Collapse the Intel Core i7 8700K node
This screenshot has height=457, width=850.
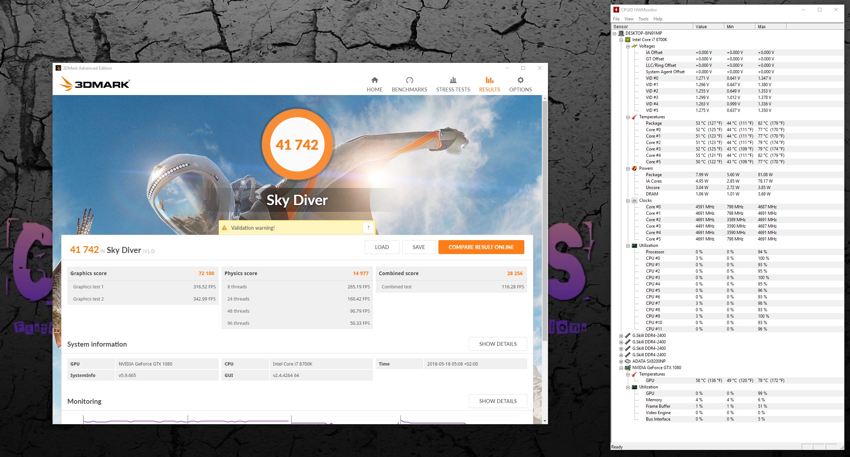tap(621, 40)
